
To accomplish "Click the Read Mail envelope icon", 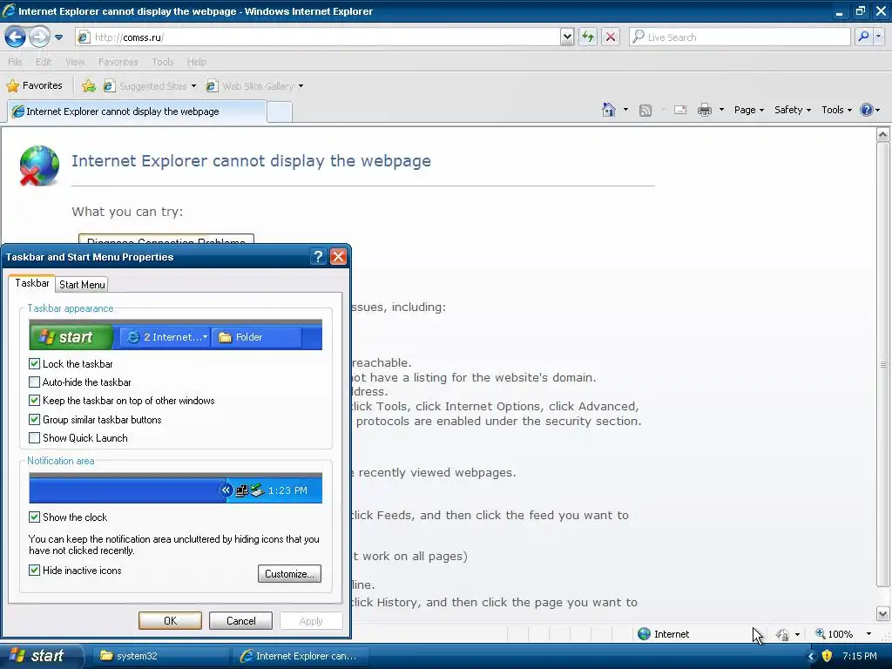I will [680, 110].
